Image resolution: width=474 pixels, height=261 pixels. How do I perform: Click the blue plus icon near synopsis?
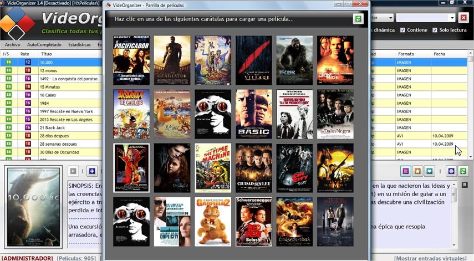pyautogui.click(x=92, y=171)
